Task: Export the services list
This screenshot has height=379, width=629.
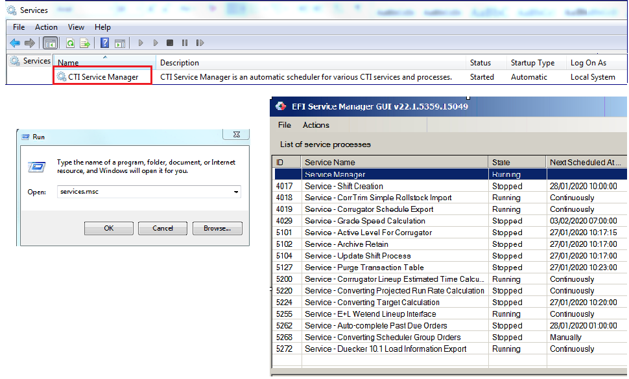Action: coord(85,43)
